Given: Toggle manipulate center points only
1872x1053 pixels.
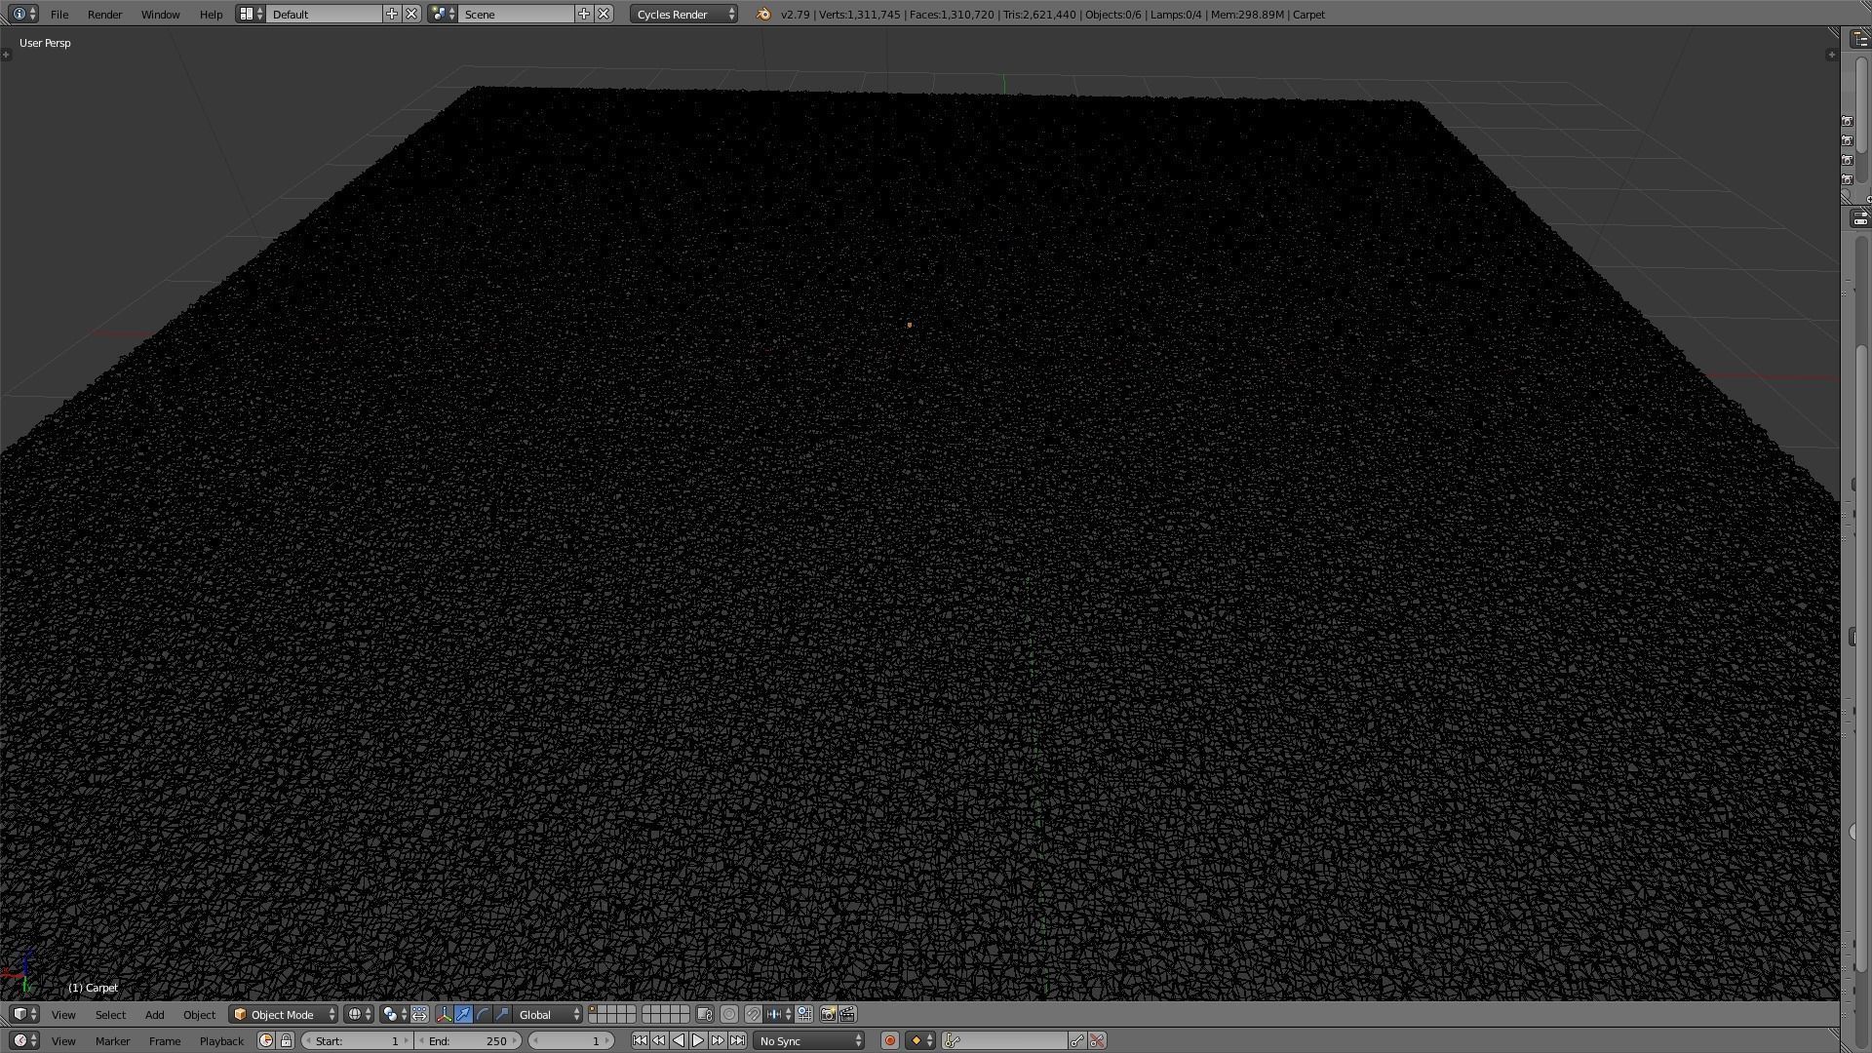Looking at the screenshot, I should (419, 1014).
